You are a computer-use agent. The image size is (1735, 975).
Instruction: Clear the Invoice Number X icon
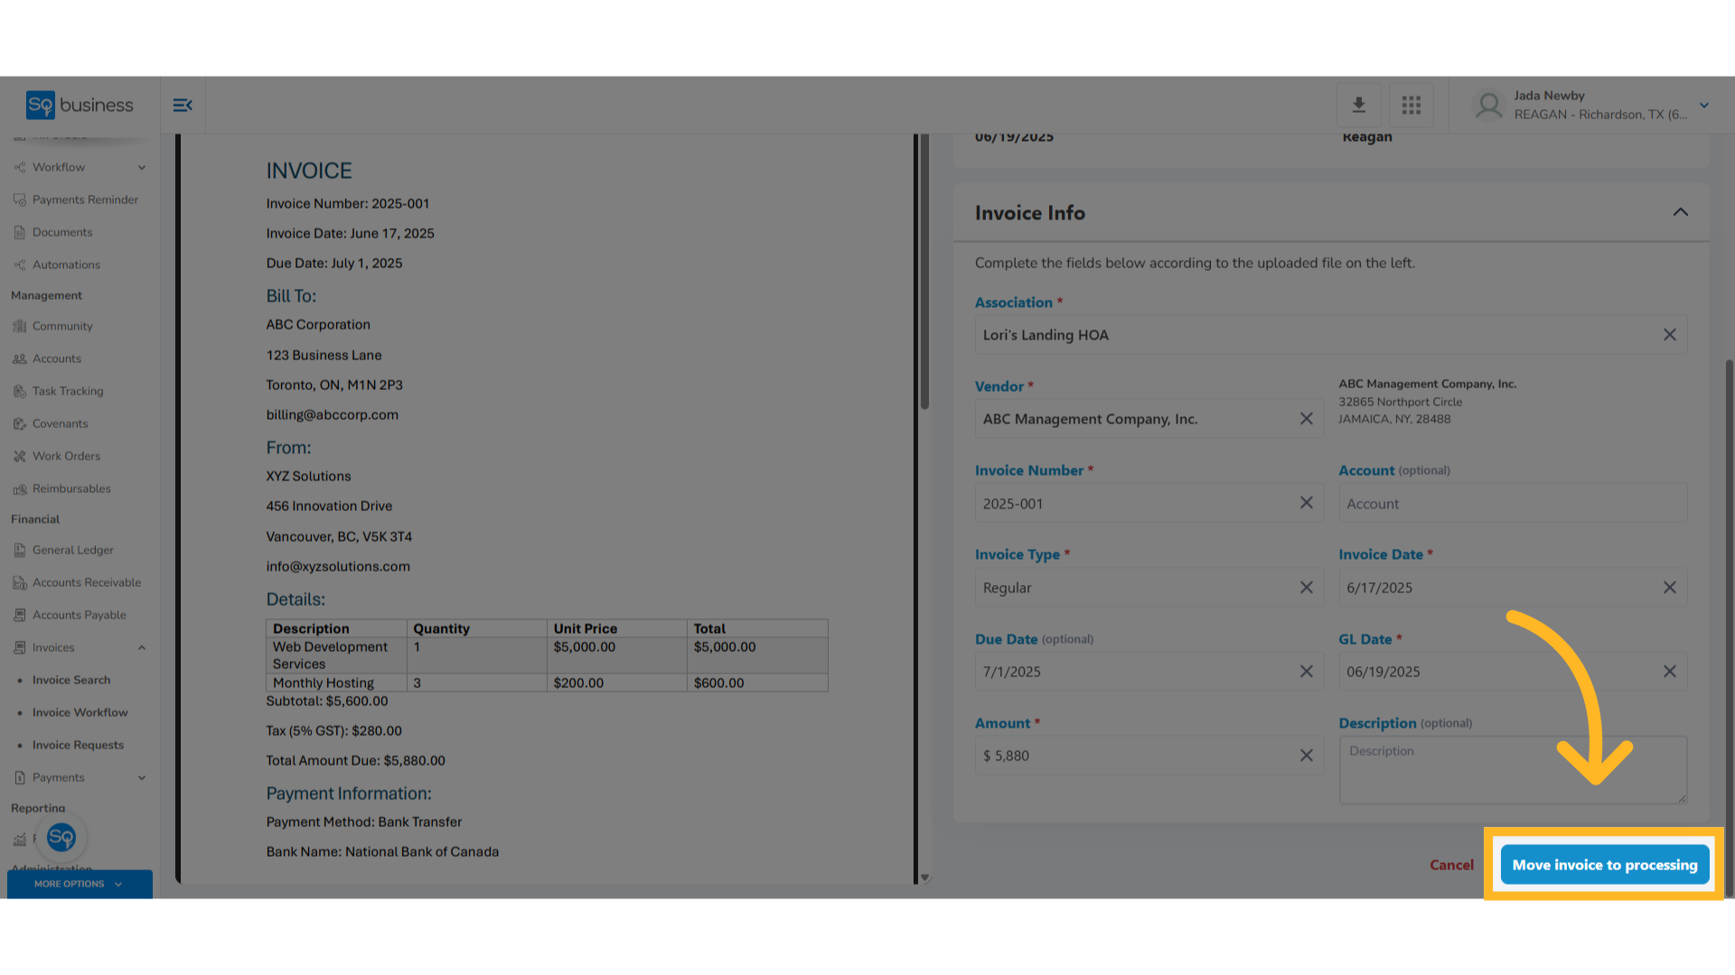1307,503
